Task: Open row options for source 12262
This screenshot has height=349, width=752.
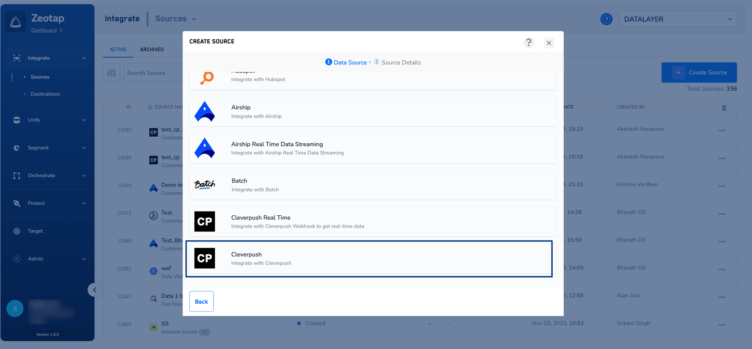Action: [x=722, y=297]
